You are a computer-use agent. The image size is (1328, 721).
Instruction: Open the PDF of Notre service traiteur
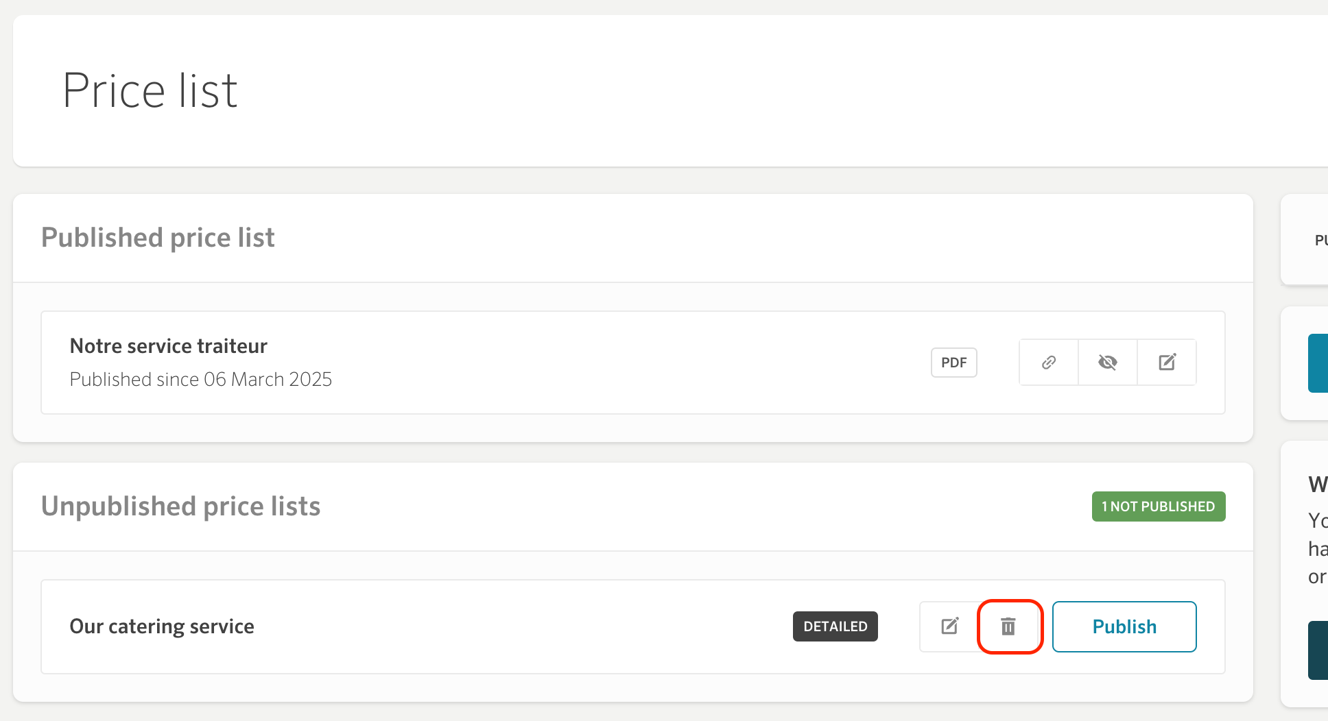point(953,363)
